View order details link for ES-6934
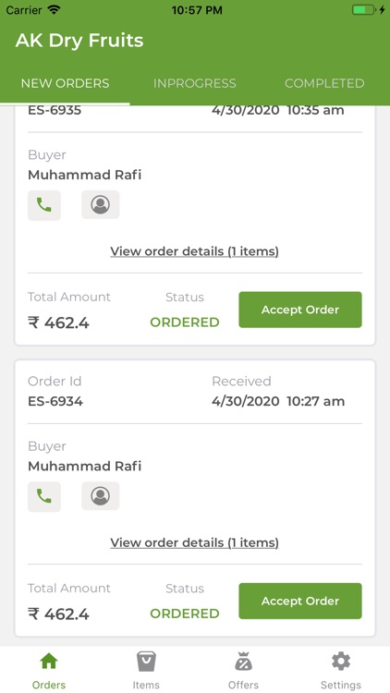Image resolution: width=390 pixels, height=693 pixels. [195, 542]
